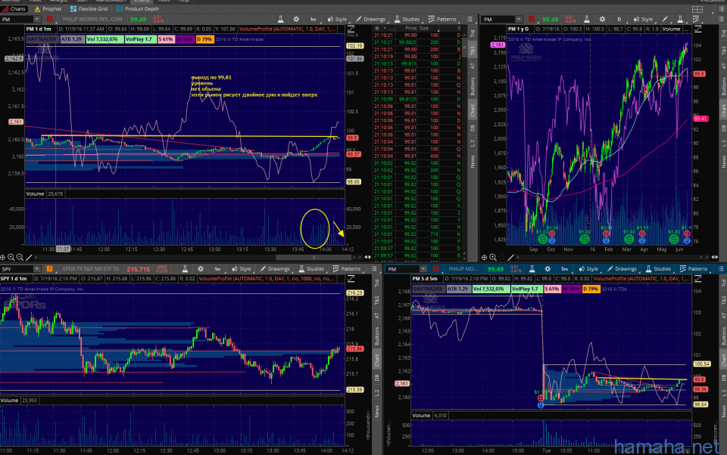Sort Time & Sales by Price column
The width and height of the screenshot is (727, 455).
[410, 28]
